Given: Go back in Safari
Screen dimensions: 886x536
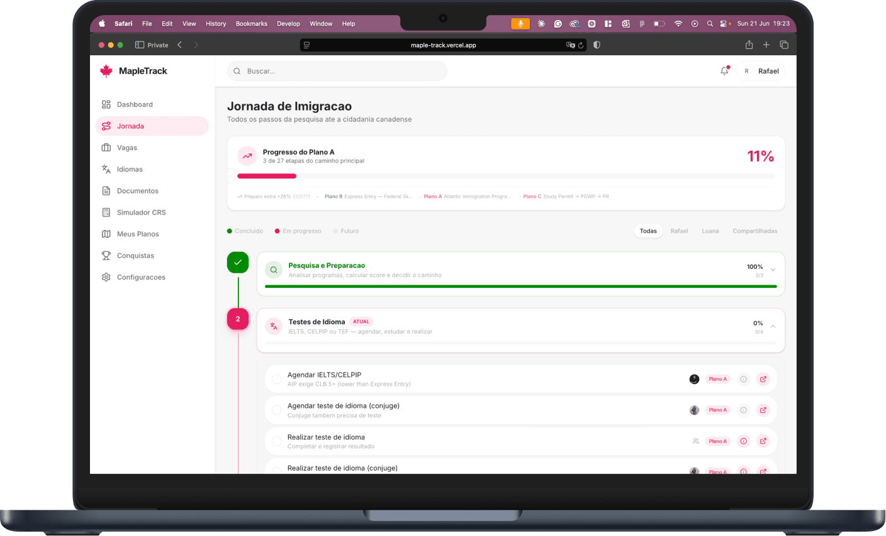Looking at the screenshot, I should coord(180,45).
